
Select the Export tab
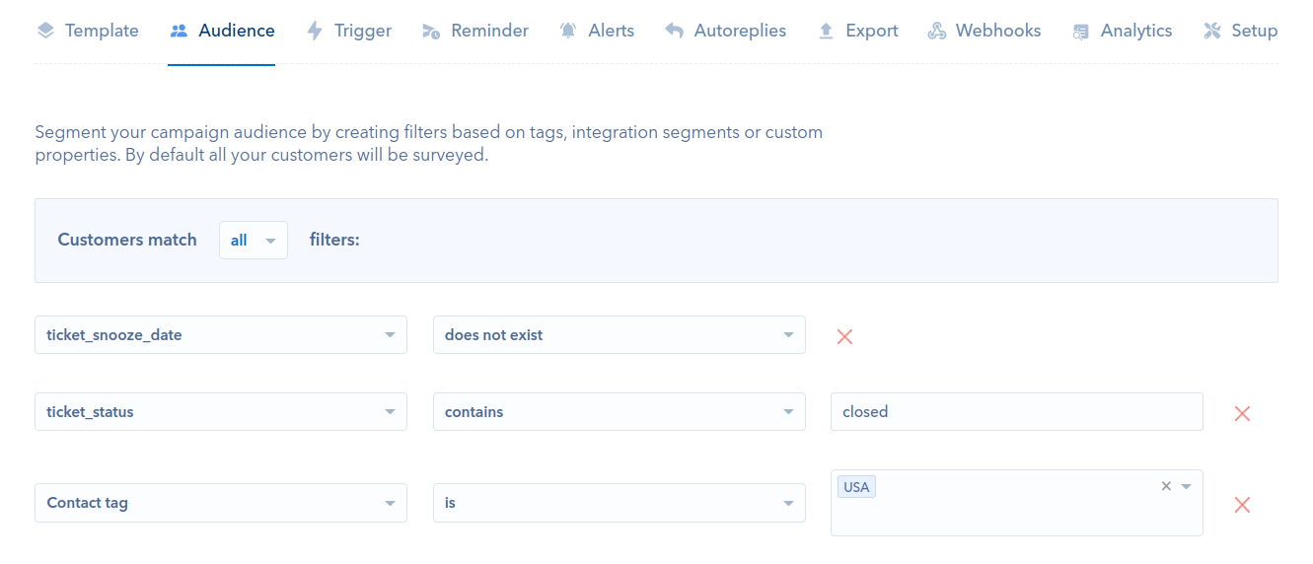pyautogui.click(x=857, y=31)
